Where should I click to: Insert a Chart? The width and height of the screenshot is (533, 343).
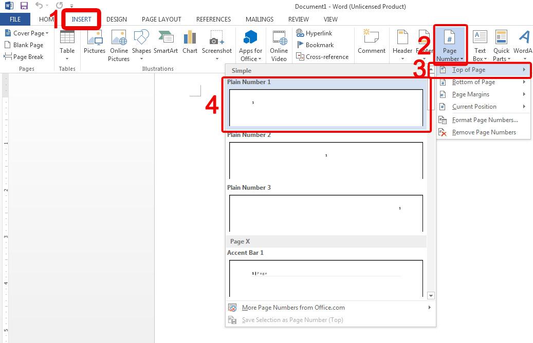click(190, 42)
